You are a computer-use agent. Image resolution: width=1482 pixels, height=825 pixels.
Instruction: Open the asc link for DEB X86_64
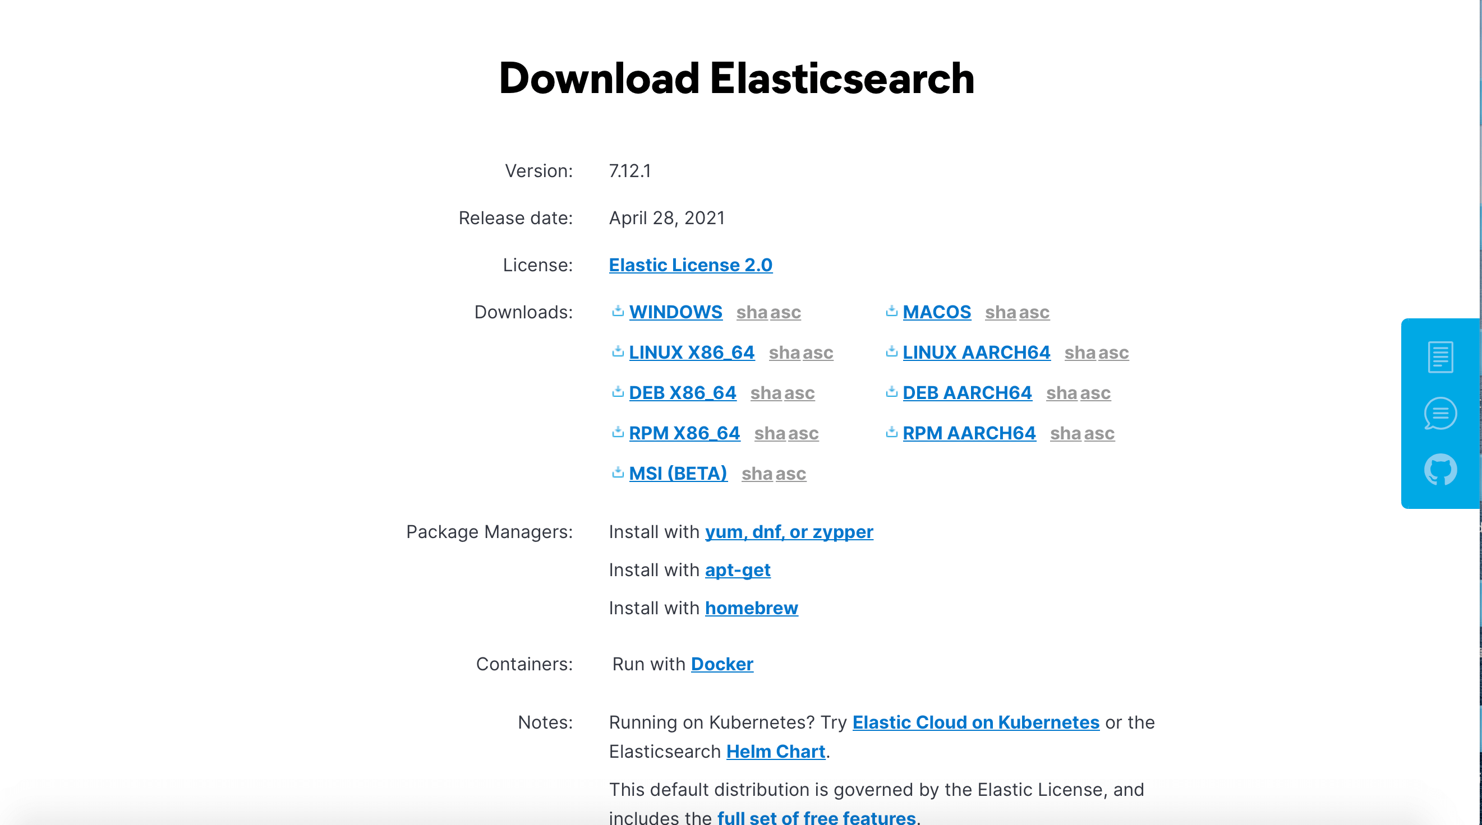click(x=799, y=393)
